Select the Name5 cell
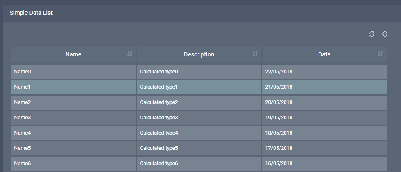Screen dimensions: 401x172 coord(73,149)
